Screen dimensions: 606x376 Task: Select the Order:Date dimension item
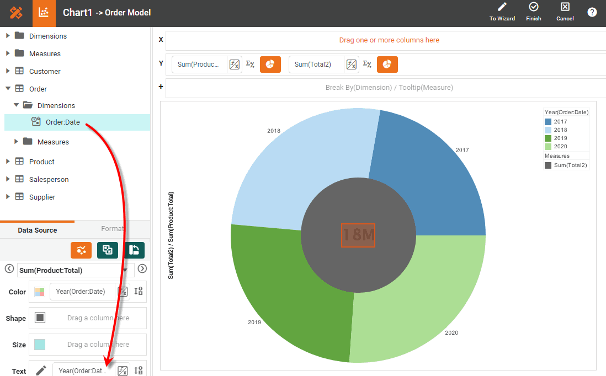tap(62, 122)
